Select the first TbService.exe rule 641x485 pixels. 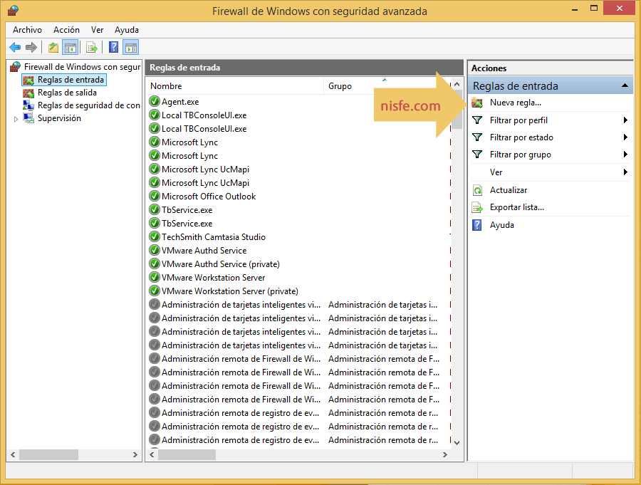pos(187,210)
